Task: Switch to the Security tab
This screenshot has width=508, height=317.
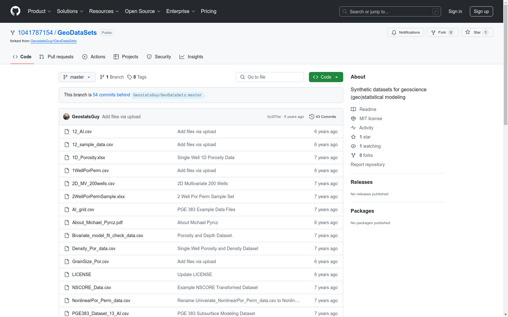Action: [x=159, y=57]
